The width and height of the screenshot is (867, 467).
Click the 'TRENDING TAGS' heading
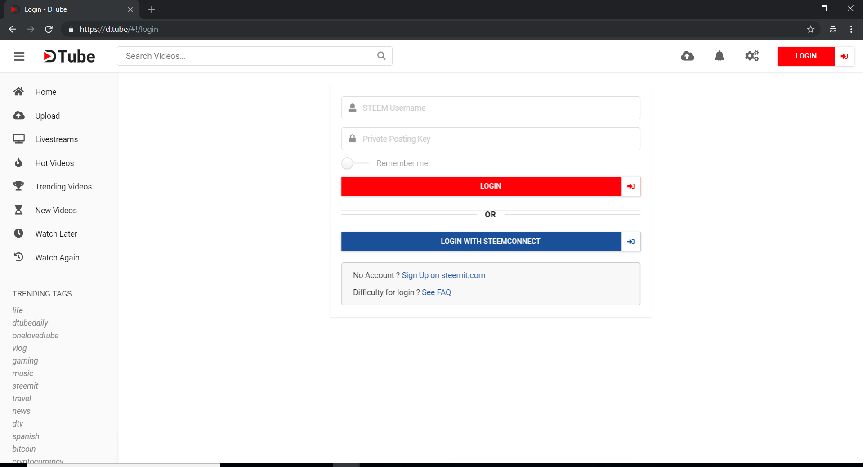point(42,294)
